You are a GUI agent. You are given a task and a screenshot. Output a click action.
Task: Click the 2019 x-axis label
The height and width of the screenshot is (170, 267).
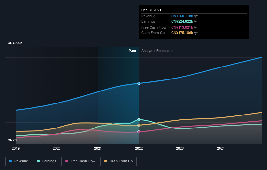(x=16, y=148)
